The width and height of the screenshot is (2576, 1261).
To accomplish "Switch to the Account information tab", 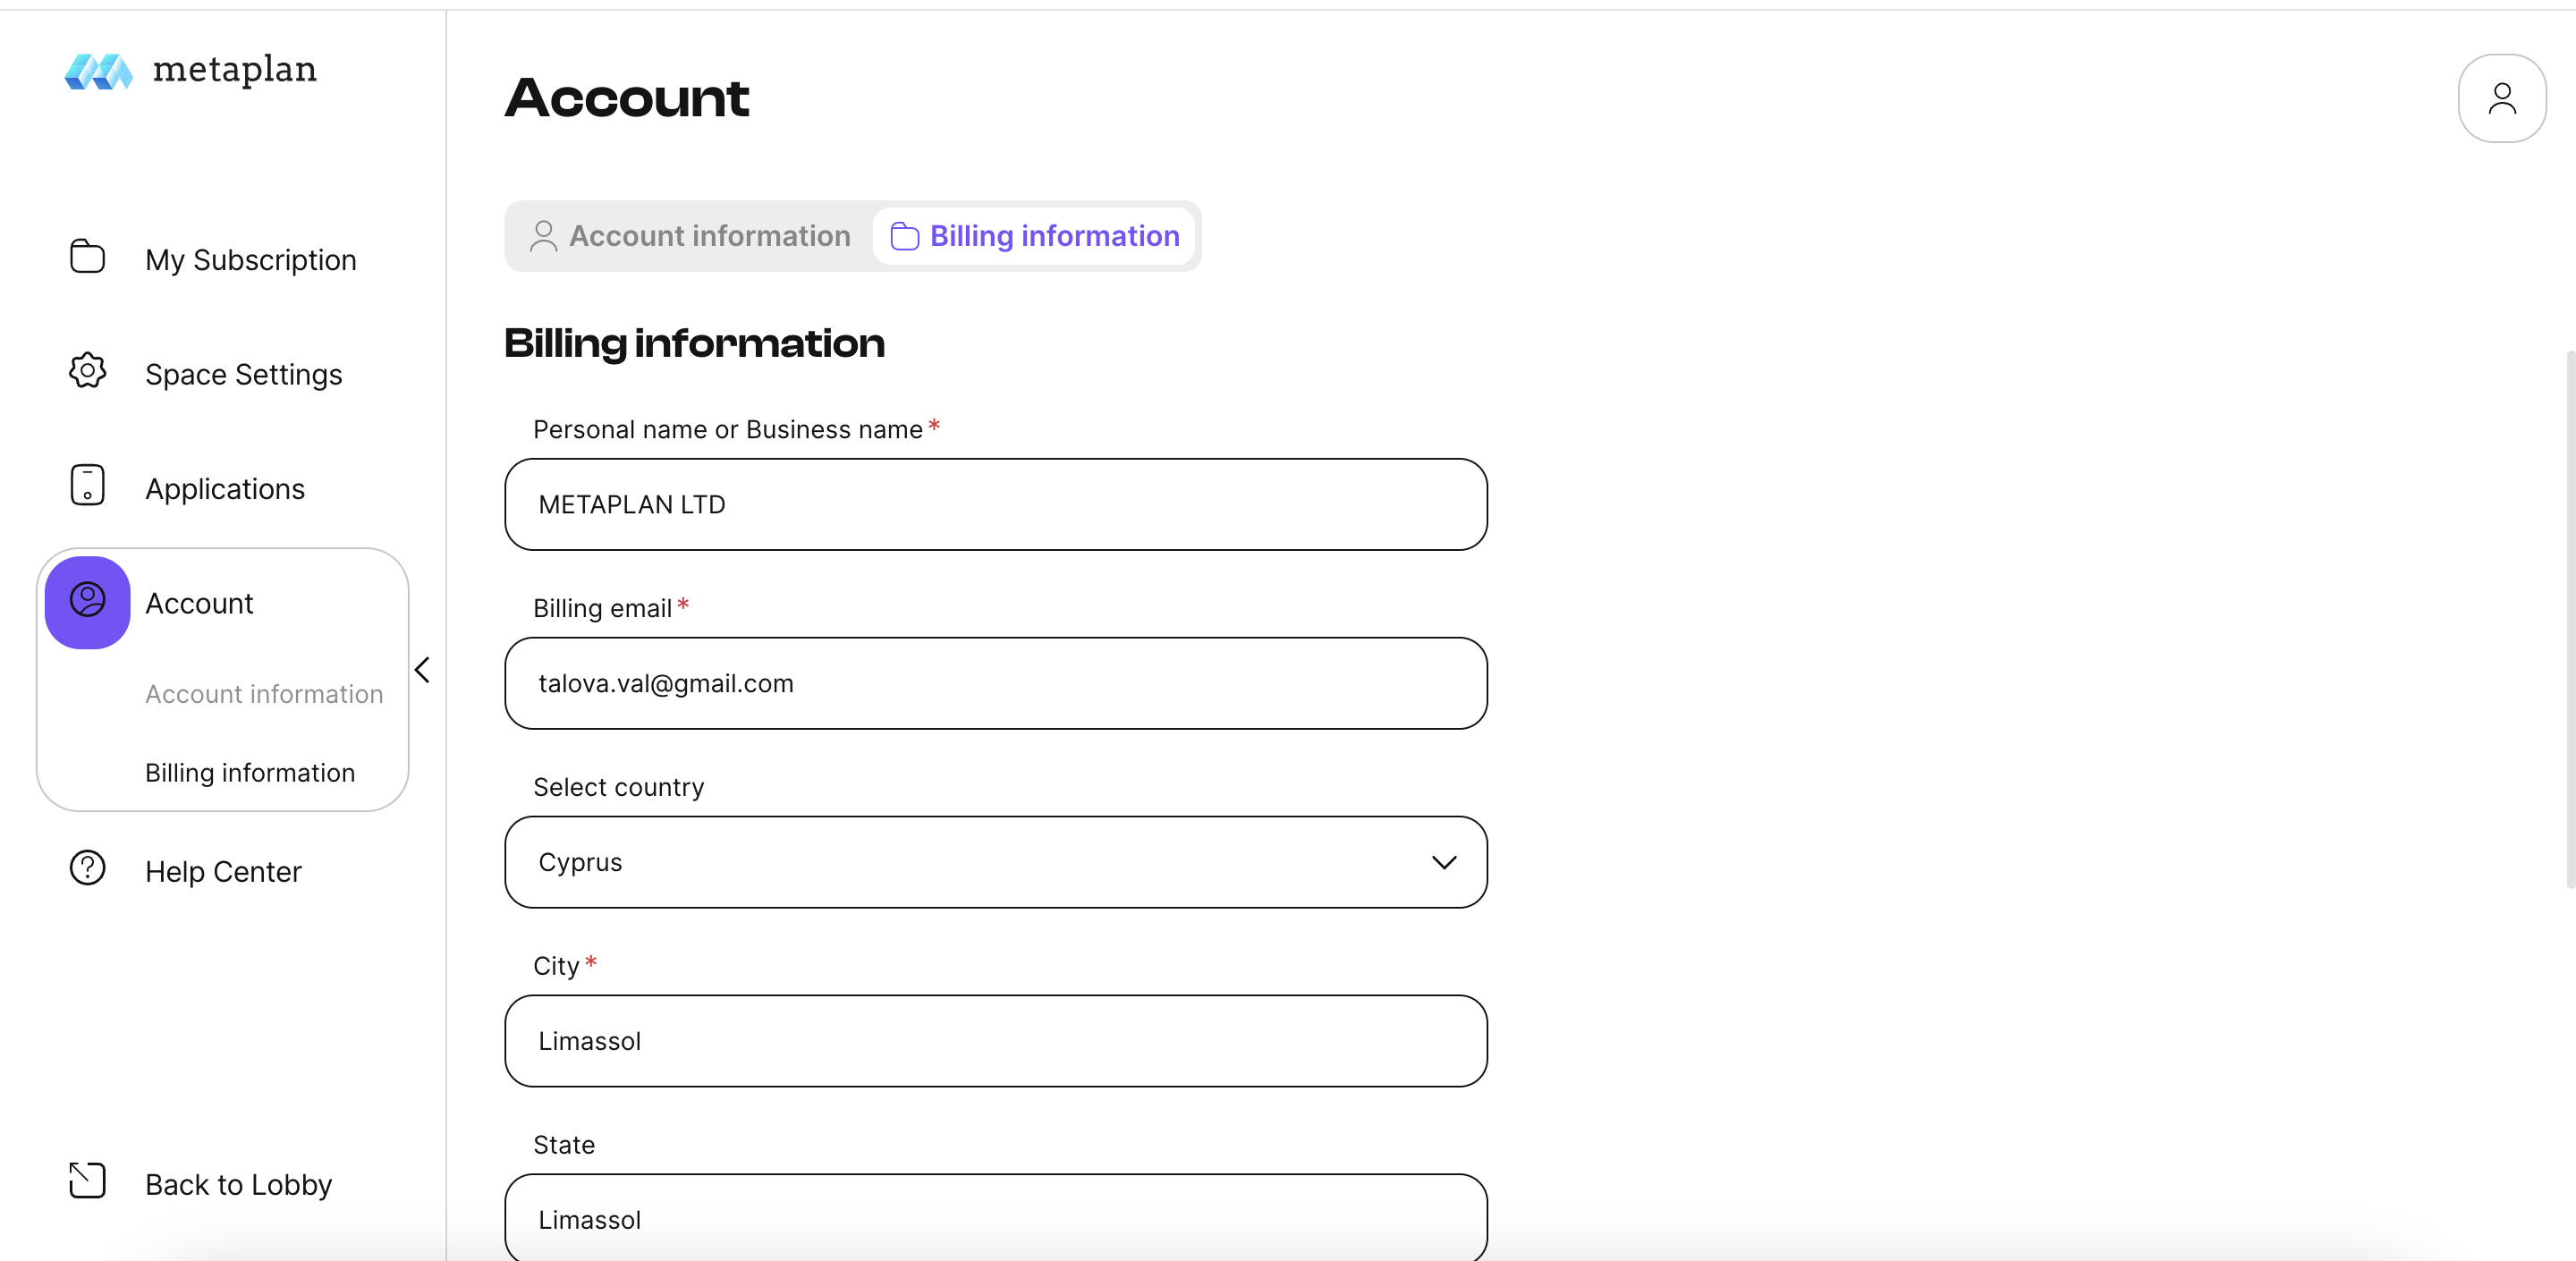I will click(690, 236).
